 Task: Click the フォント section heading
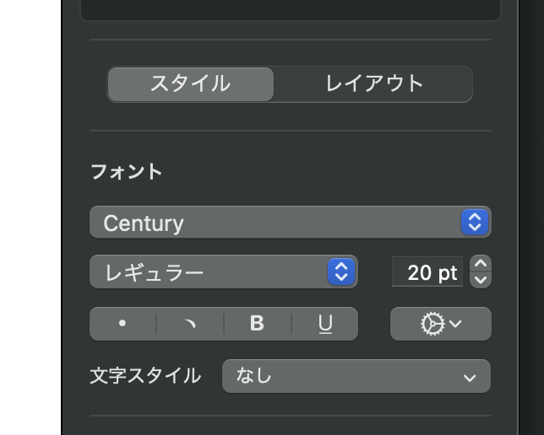coord(127,172)
